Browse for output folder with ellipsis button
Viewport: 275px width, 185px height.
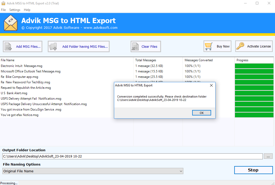pos(268,156)
